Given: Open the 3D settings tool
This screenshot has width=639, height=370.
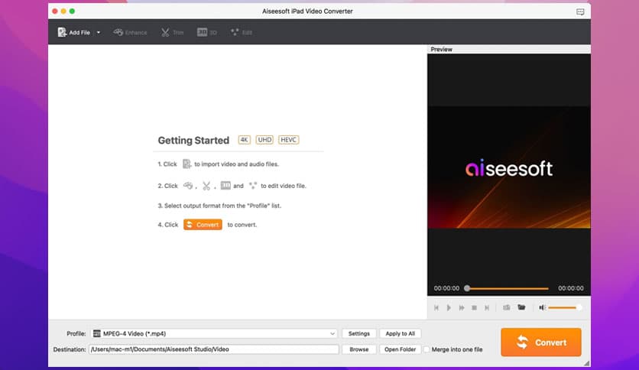Looking at the screenshot, I should click(207, 33).
